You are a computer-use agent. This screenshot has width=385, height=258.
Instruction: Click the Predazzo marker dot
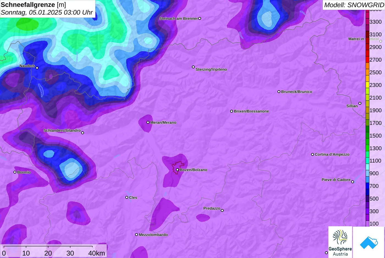pos(222,210)
